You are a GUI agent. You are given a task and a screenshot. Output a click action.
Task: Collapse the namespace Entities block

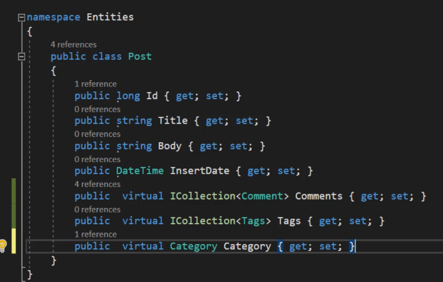[x=22, y=18]
